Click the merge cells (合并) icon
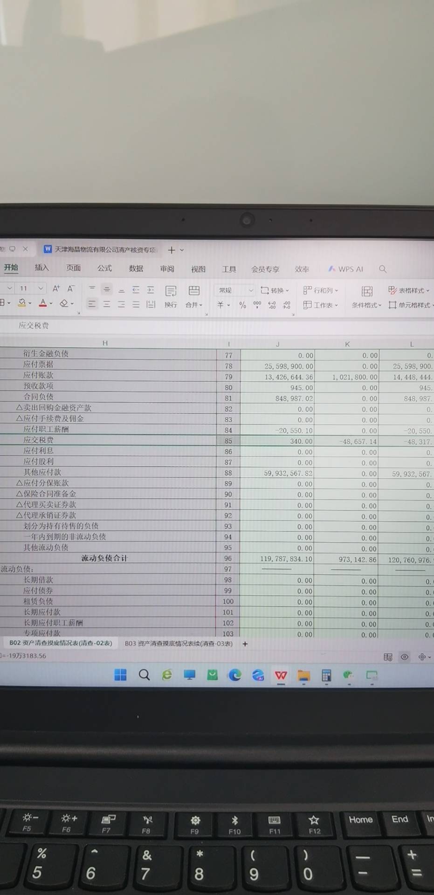The width and height of the screenshot is (434, 895). pos(194,290)
